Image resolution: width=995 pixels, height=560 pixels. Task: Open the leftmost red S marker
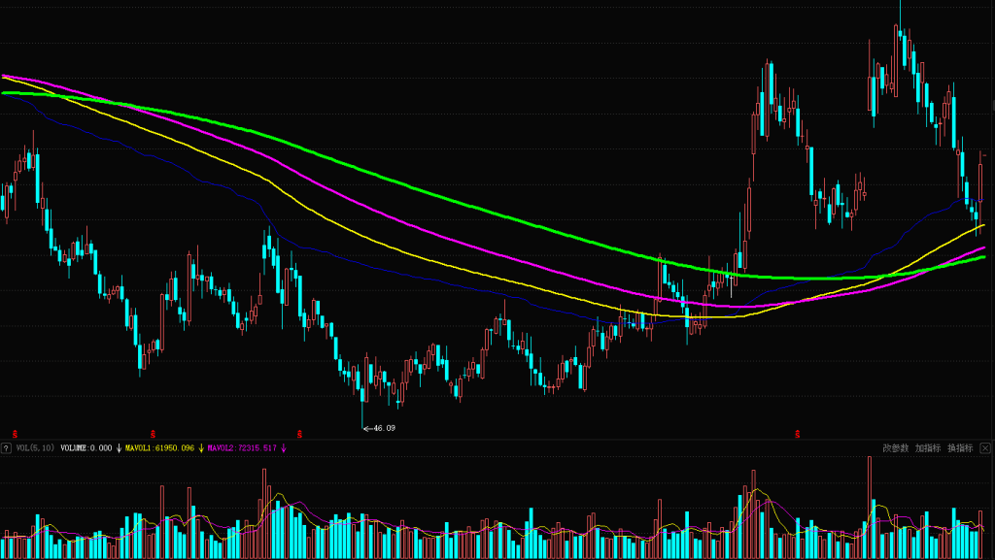(x=15, y=434)
